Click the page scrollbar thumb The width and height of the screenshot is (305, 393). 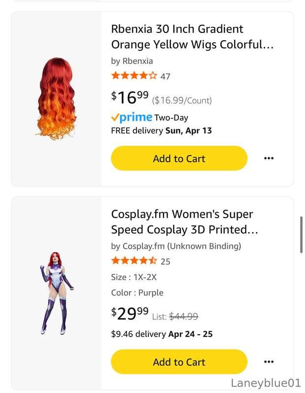[x=301, y=234]
